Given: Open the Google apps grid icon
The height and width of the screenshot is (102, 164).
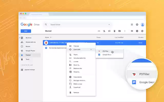Looking at the screenshot, I should [x=132, y=24].
